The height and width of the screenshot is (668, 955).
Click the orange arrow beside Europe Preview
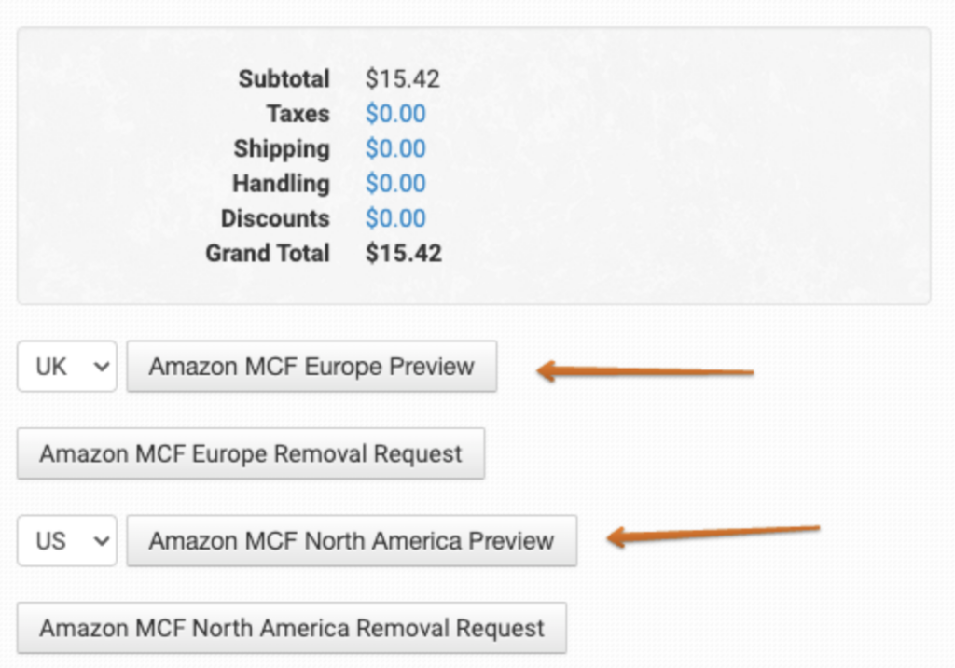pos(645,372)
